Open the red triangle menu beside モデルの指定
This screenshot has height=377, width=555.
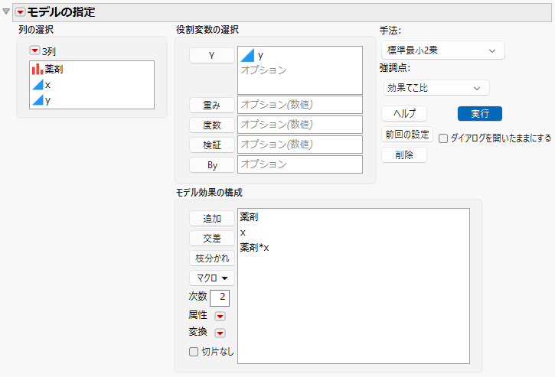point(20,12)
